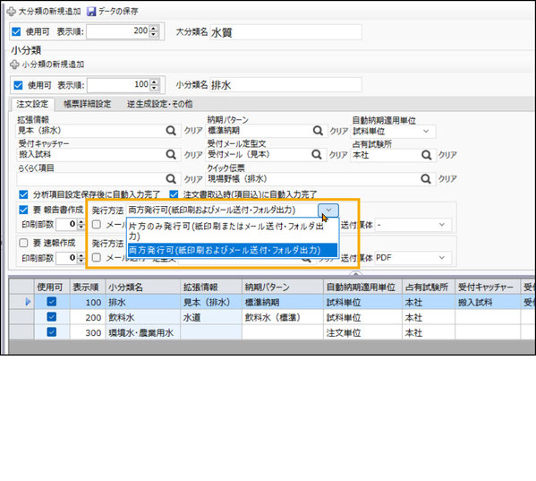Click クリア next to らくらく項目 field
The width and height of the screenshot is (536, 481).
(x=193, y=179)
